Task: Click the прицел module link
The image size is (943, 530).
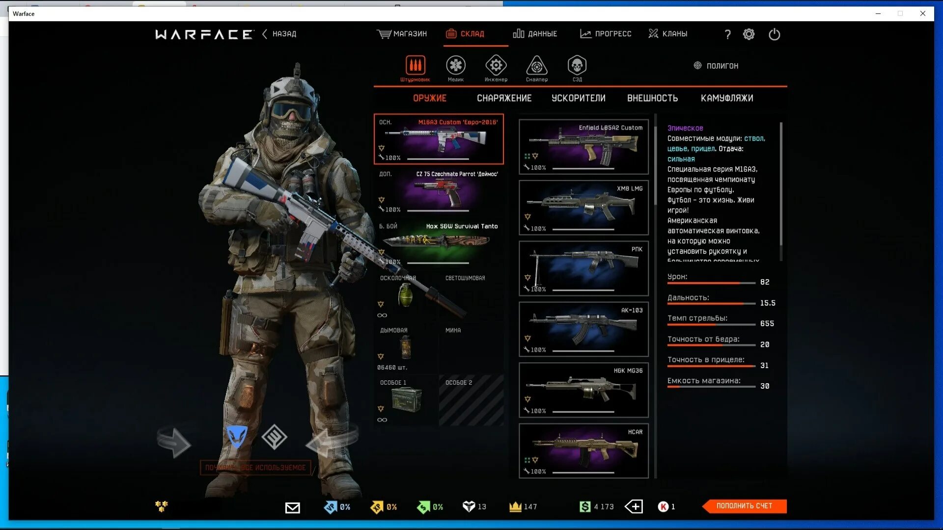Action: click(x=703, y=149)
